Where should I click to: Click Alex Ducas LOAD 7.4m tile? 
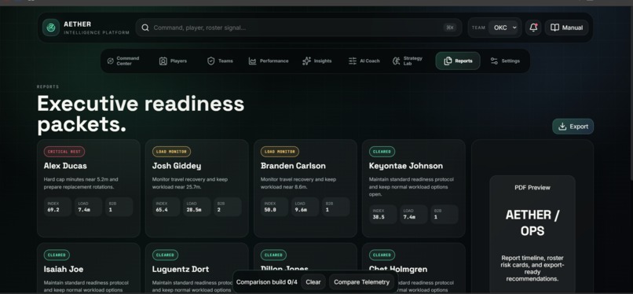pos(89,207)
